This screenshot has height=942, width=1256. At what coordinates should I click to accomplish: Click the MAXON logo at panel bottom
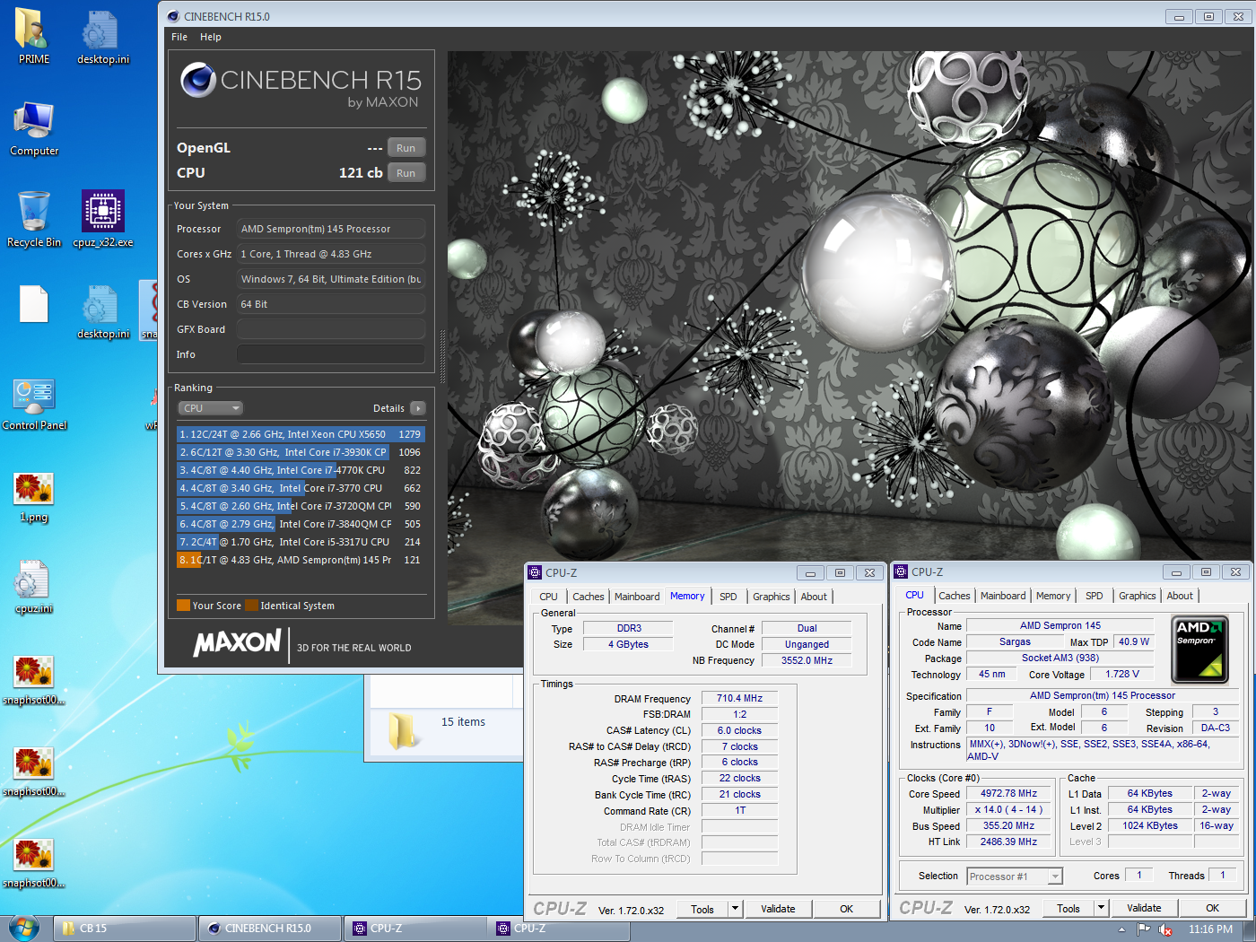pyautogui.click(x=238, y=642)
